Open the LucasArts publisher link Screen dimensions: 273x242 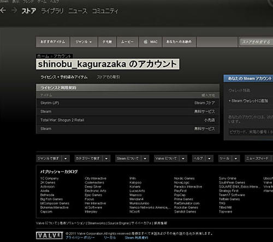click(x=137, y=191)
